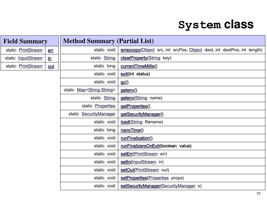
Task: Open the setErr method link
Action: click(x=127, y=154)
